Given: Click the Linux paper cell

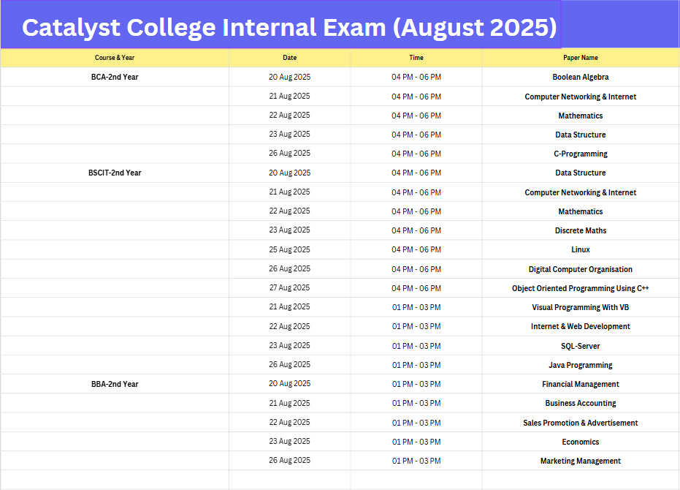Looking at the screenshot, I should tap(581, 249).
